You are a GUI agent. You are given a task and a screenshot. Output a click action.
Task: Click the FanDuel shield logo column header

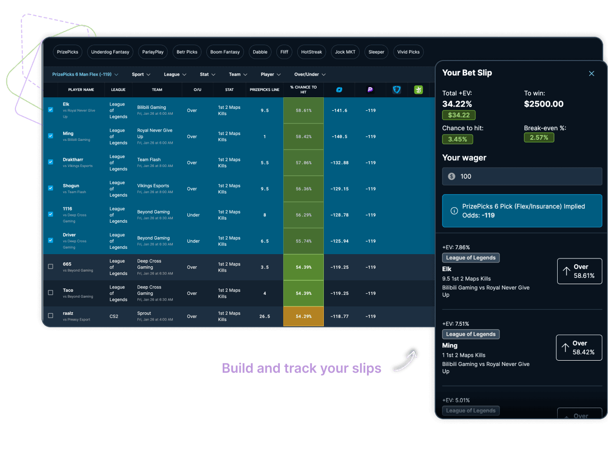pyautogui.click(x=397, y=90)
